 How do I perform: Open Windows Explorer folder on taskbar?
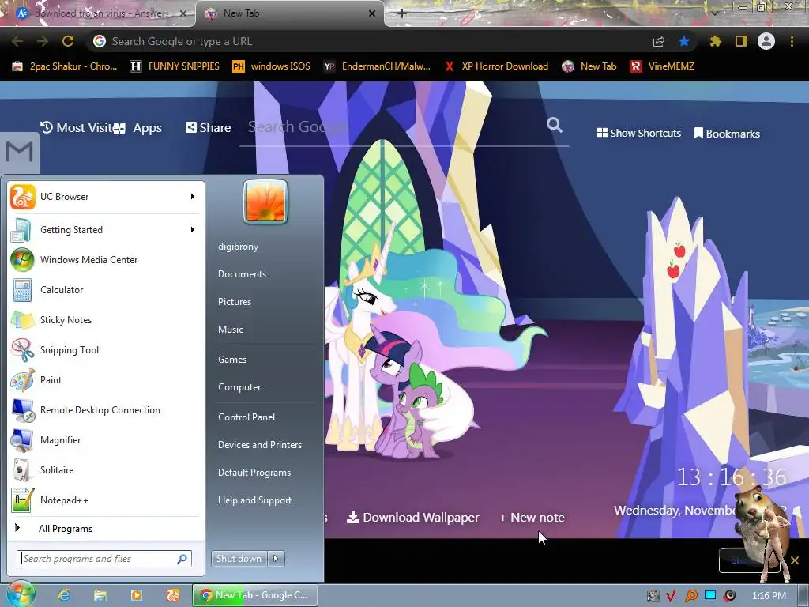(100, 595)
